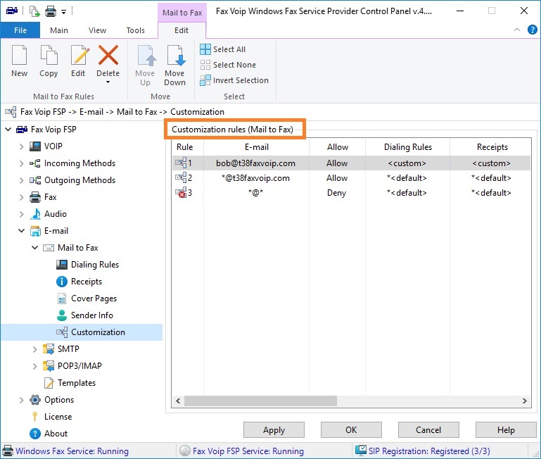Expand the Options tree node
The width and height of the screenshot is (541, 459).
coord(21,400)
